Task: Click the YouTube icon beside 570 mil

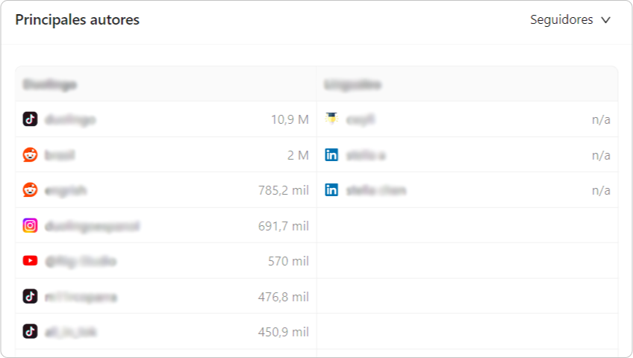Action: pos(30,261)
